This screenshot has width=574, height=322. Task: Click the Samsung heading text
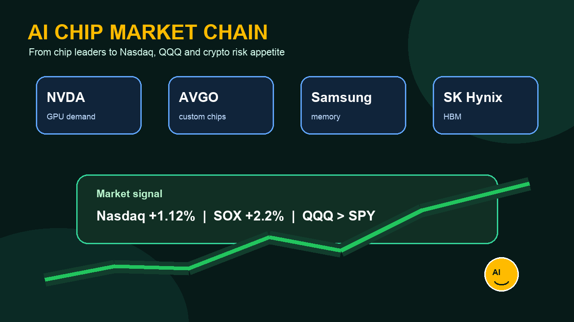(x=341, y=97)
